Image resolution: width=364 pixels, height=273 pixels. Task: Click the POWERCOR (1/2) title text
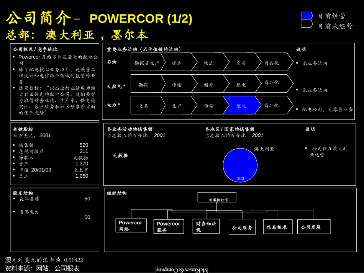tap(141, 18)
